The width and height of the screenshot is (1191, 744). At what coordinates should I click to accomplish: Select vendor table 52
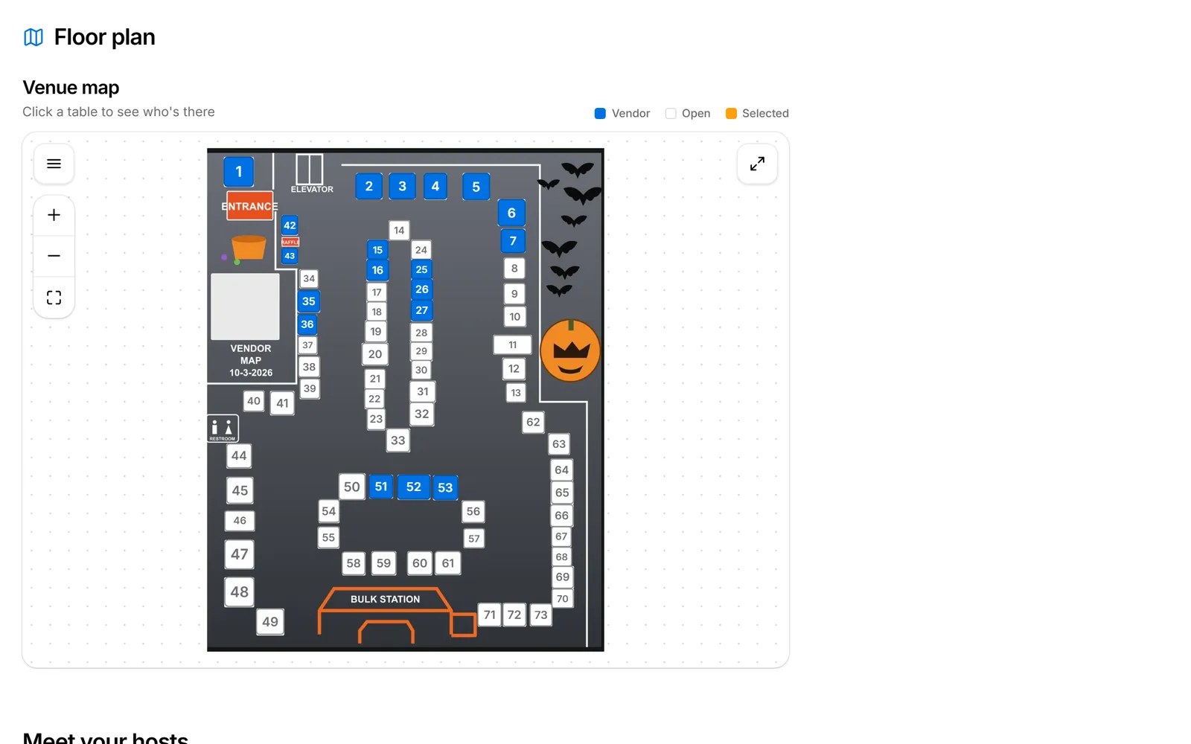click(414, 487)
